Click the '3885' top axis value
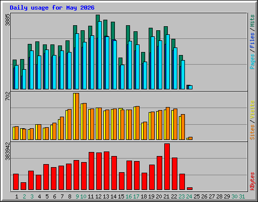The image size is (258, 202). (8, 20)
